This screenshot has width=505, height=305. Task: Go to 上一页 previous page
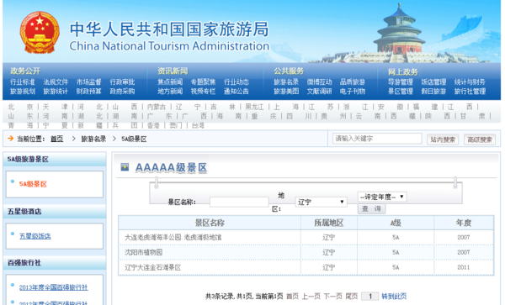(311, 296)
